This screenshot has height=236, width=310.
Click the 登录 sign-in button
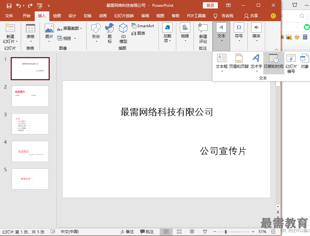click(210, 5)
